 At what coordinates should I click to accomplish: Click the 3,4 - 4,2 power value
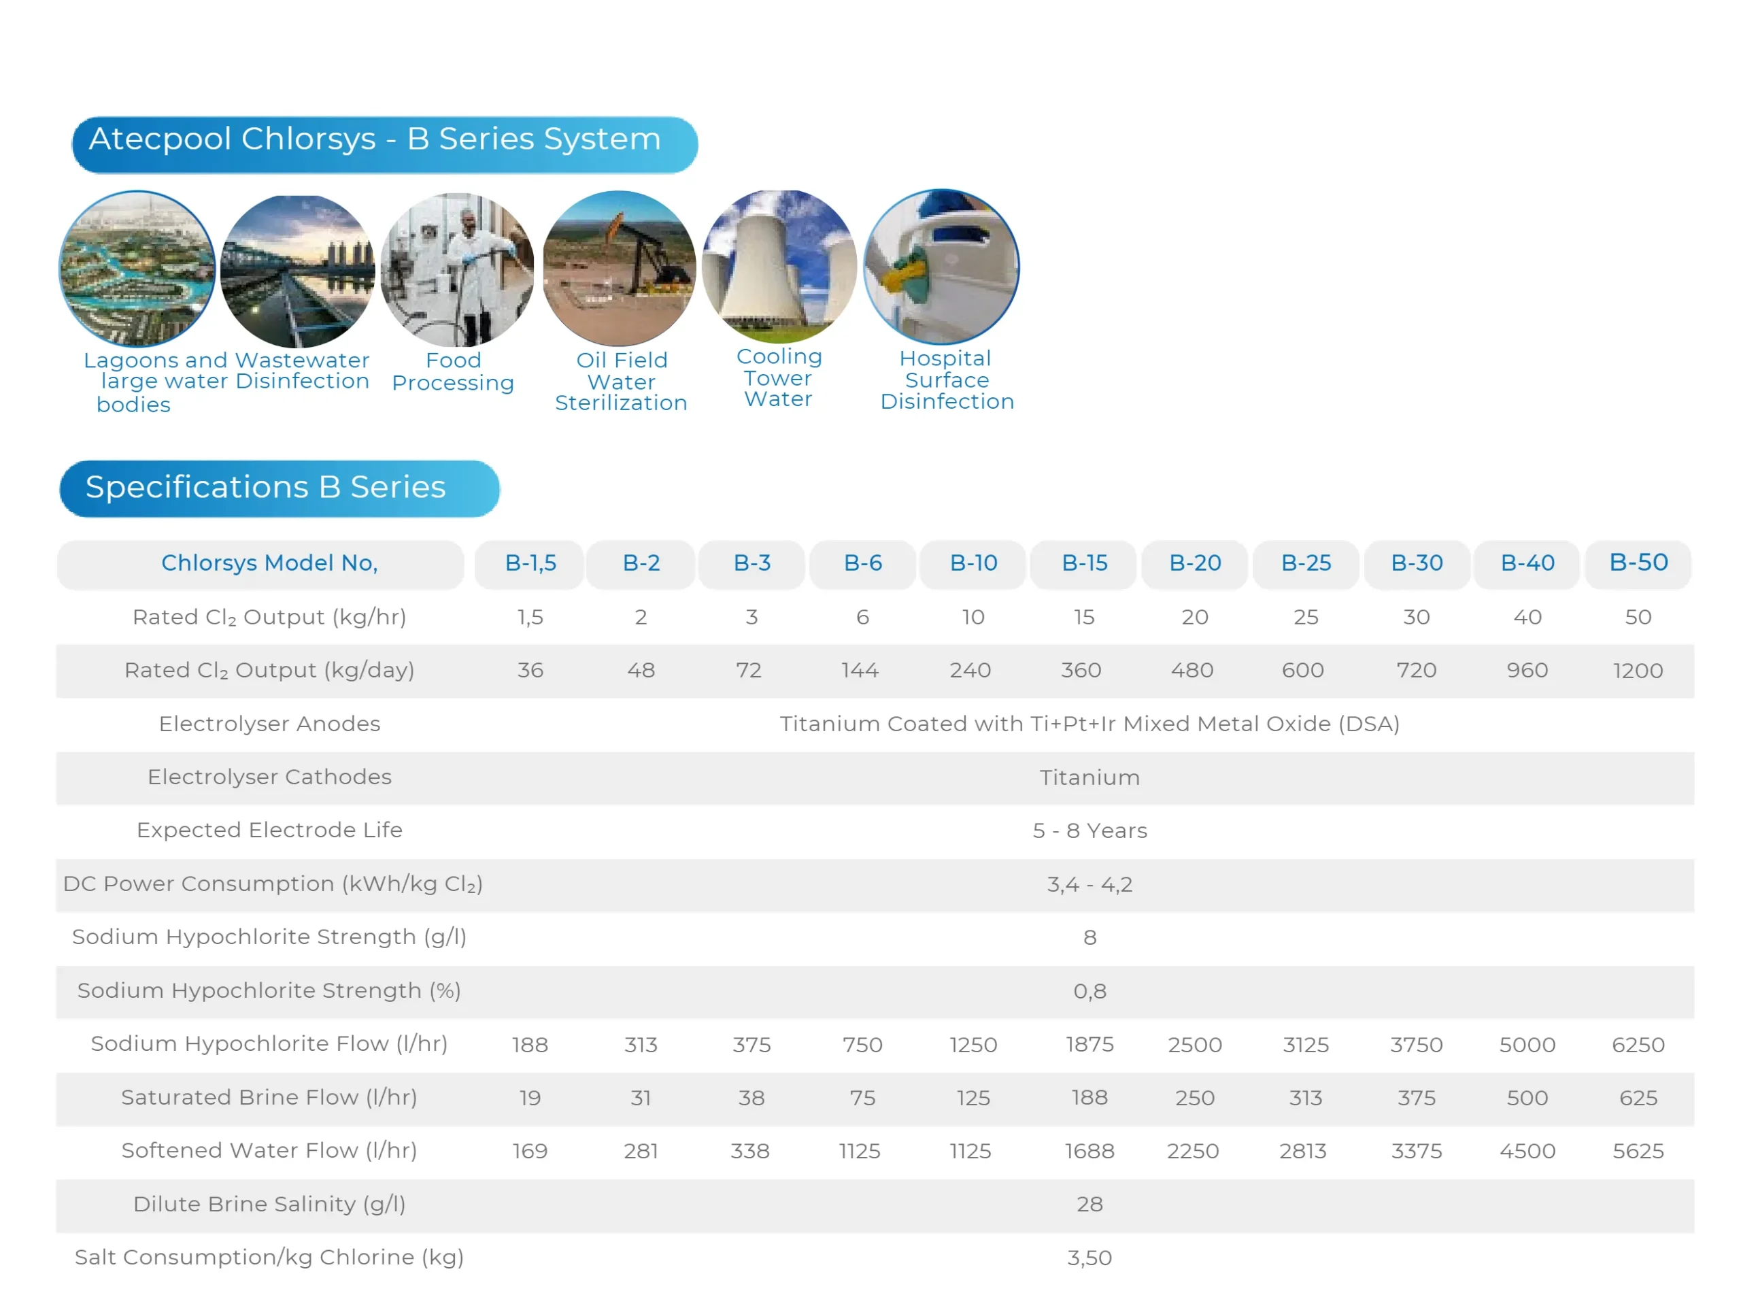(1089, 885)
